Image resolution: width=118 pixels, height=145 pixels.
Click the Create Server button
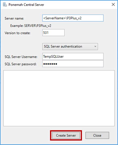click(66, 135)
